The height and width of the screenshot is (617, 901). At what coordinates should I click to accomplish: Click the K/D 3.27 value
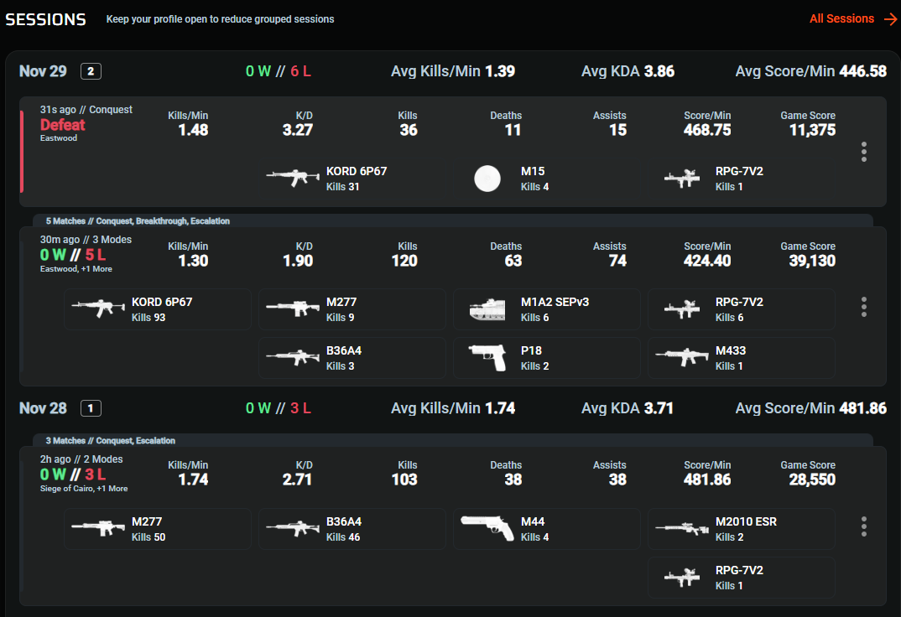(298, 130)
